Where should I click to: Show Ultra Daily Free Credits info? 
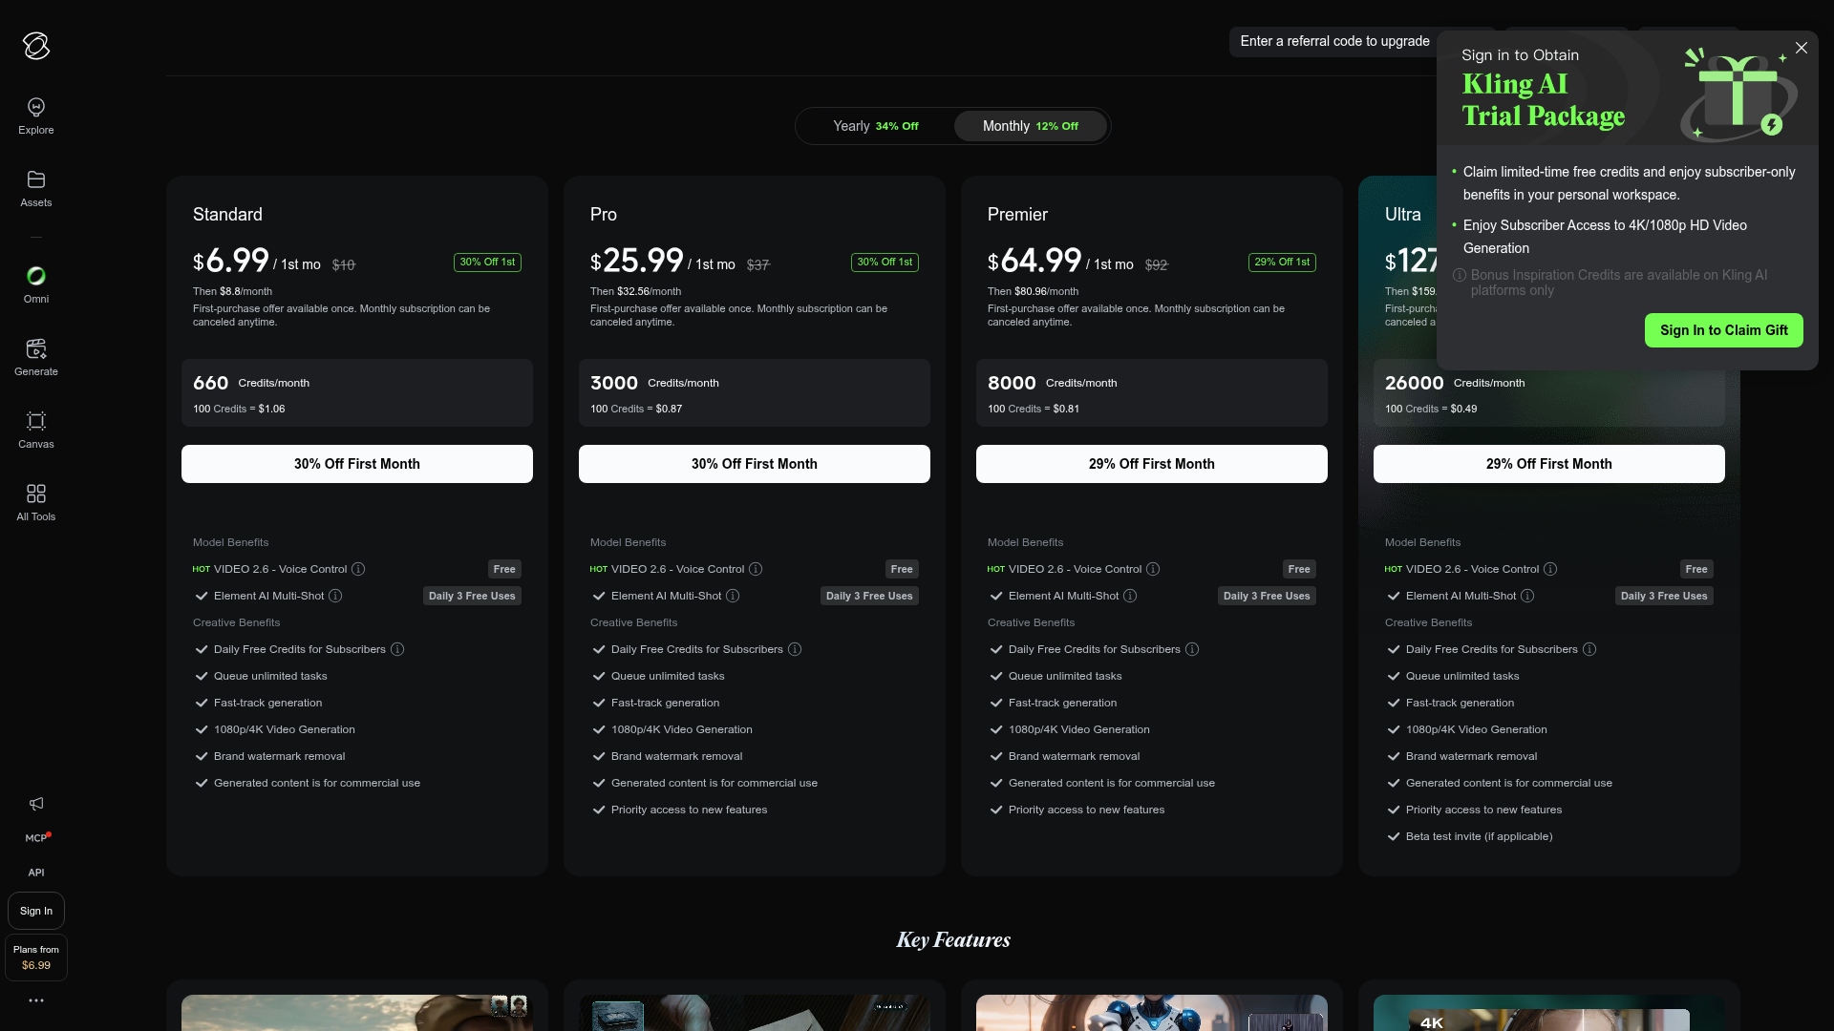point(1589,649)
